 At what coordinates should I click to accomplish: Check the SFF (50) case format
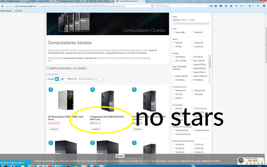click(x=174, y=94)
